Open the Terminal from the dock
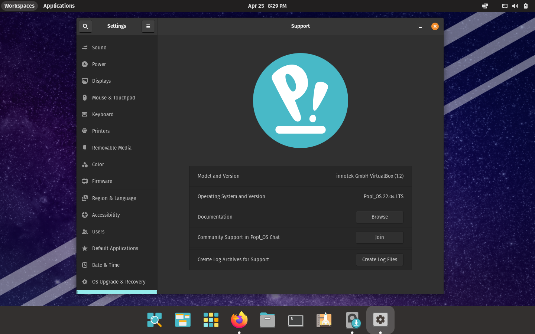 296,320
